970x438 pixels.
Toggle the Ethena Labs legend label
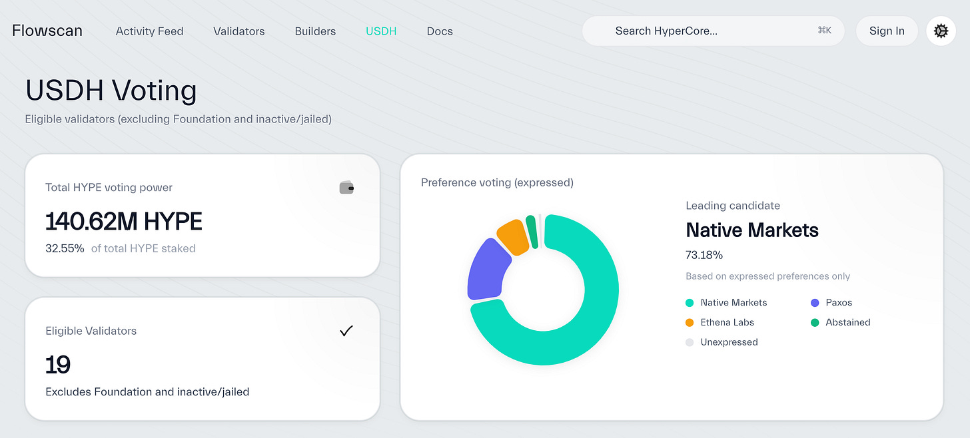pos(727,323)
